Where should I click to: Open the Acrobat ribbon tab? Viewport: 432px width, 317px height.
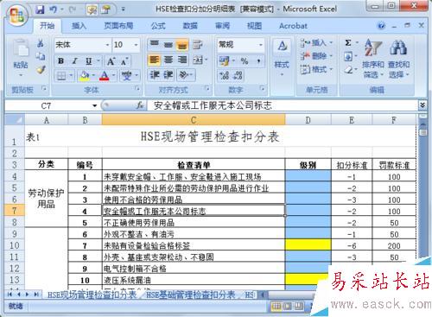point(293,26)
